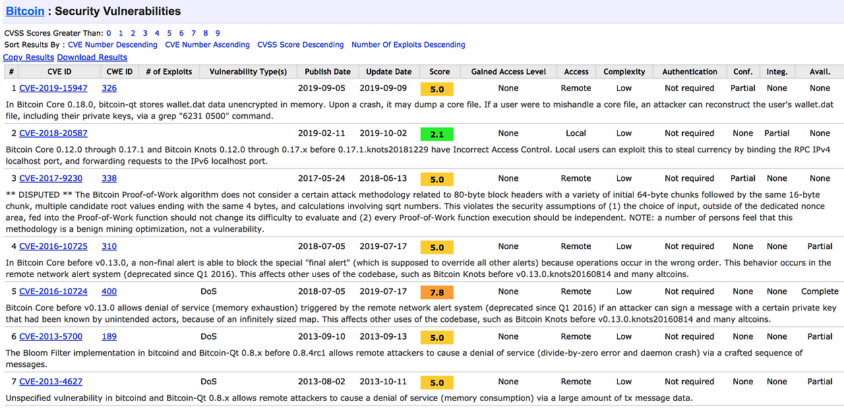844x408 pixels.
Task: Open CVE-2018-20587 details
Action: [53, 133]
